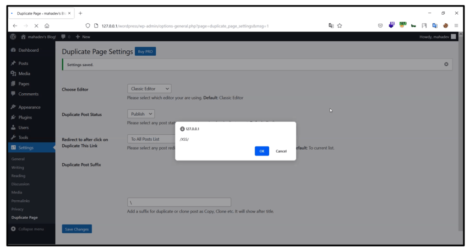Open Duplicate Page settings submenu
The height and width of the screenshot is (251, 469).
click(25, 218)
